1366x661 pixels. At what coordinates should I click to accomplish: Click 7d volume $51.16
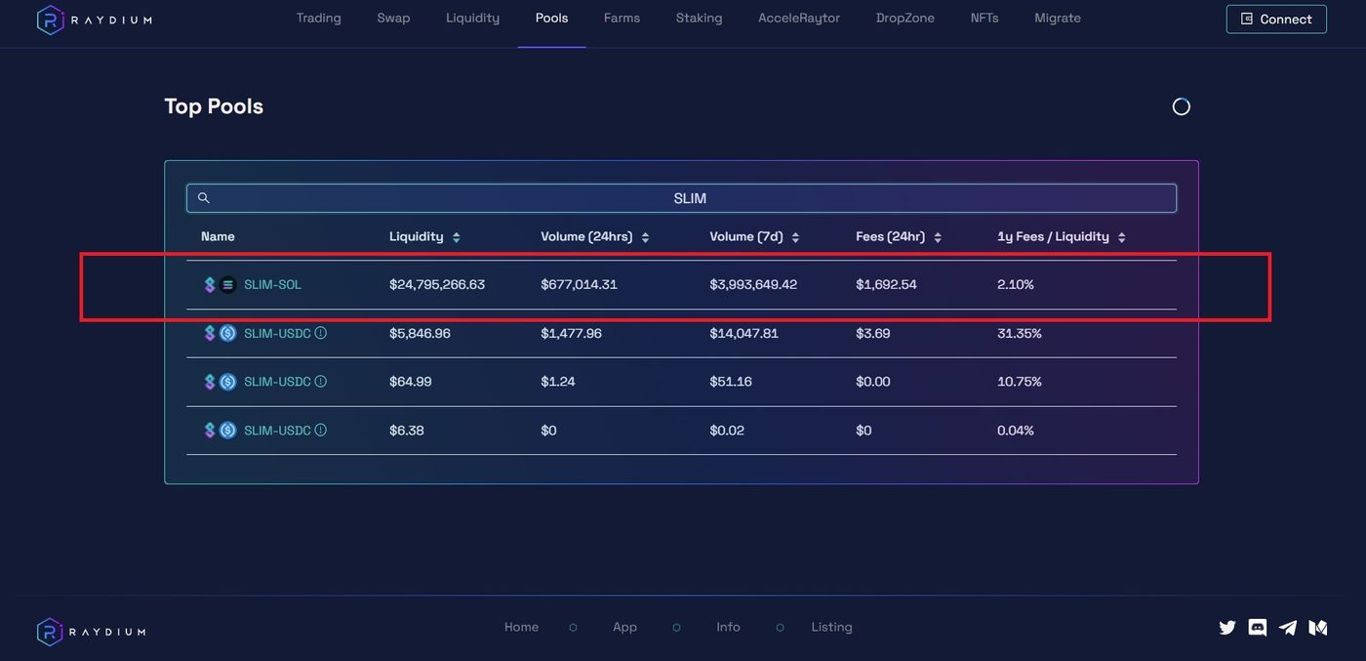coord(731,382)
